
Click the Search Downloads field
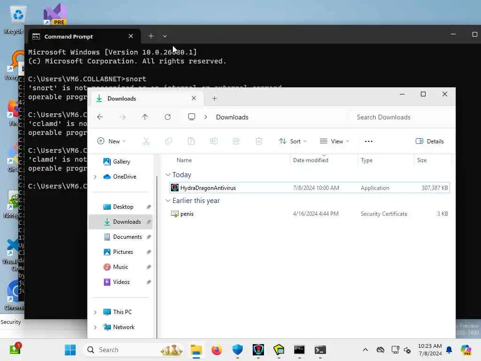[x=402, y=117]
